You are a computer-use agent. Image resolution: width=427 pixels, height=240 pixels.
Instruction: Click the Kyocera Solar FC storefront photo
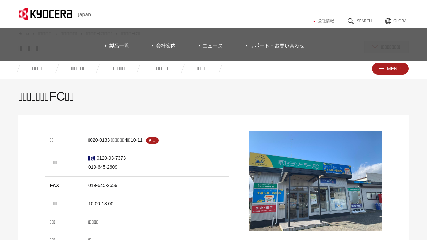[315, 181]
